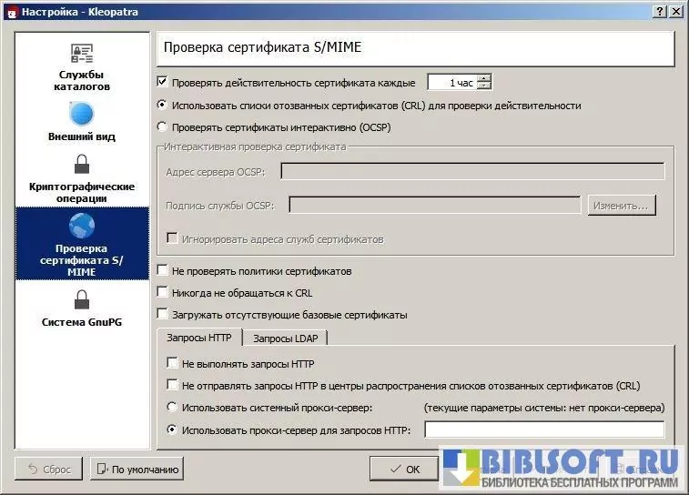Open the Система GnuPG lock icon

tap(82, 299)
